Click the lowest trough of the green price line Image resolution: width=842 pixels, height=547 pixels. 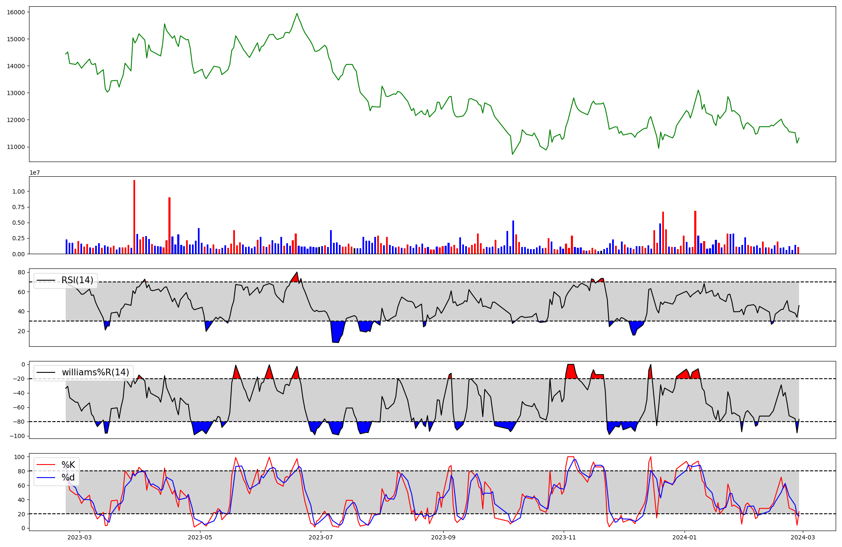(x=512, y=154)
